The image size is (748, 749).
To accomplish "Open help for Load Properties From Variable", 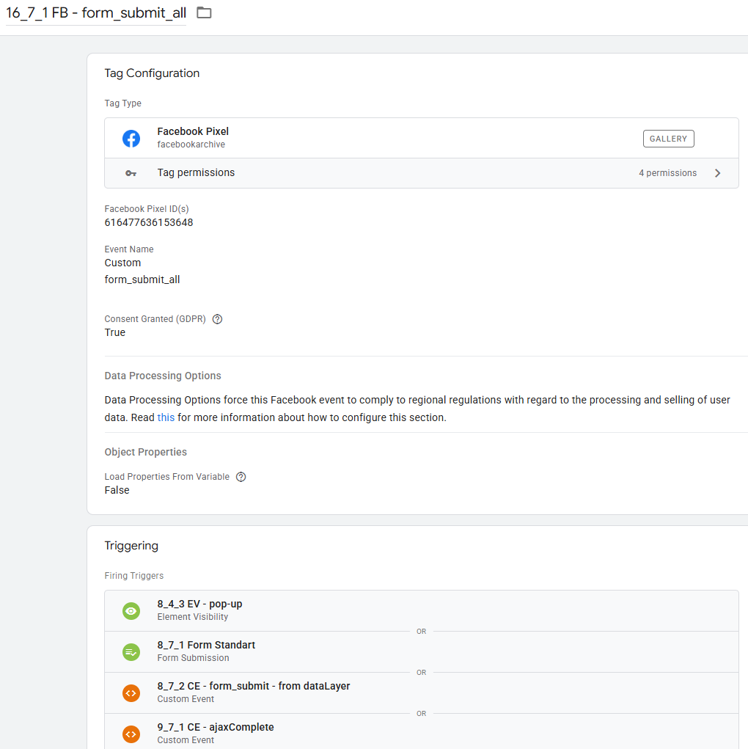I will pos(241,477).
